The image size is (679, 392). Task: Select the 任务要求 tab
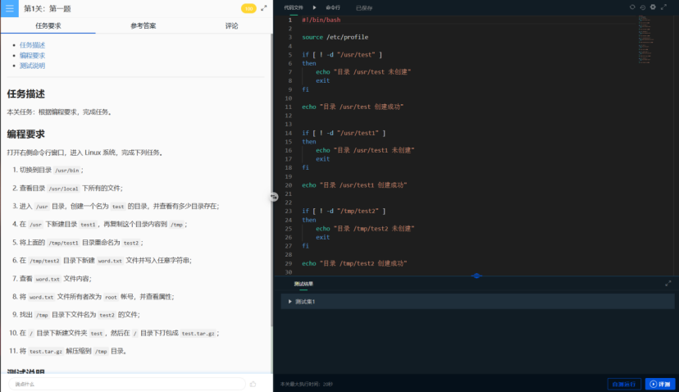click(48, 25)
